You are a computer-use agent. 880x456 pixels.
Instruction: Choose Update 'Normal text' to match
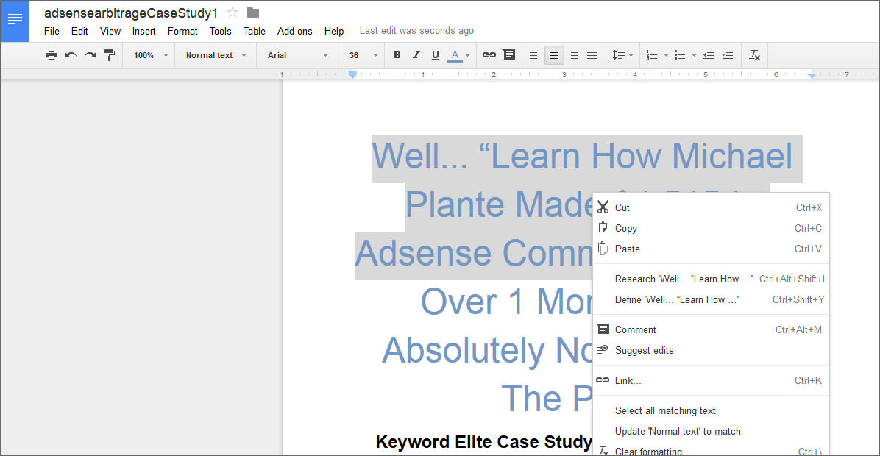(x=711, y=432)
